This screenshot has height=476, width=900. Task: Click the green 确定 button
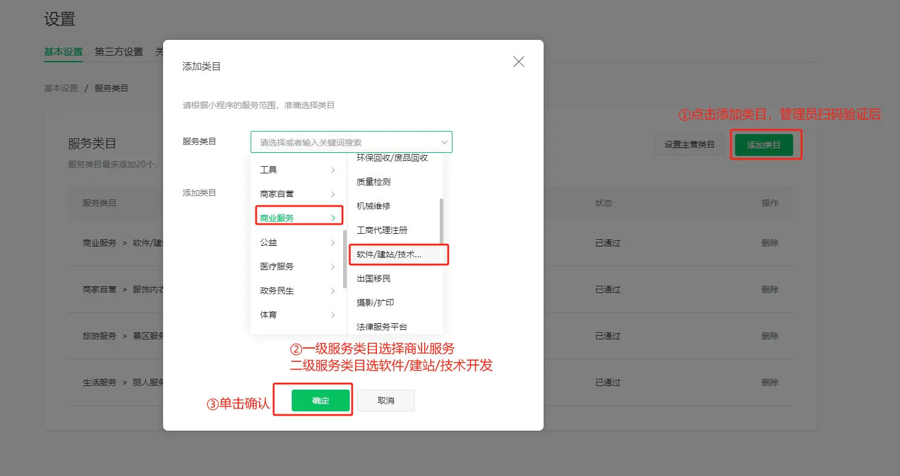pos(321,400)
